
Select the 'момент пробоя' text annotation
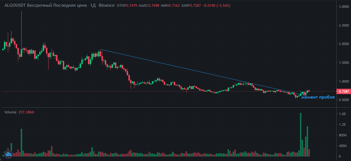click(x=318, y=97)
